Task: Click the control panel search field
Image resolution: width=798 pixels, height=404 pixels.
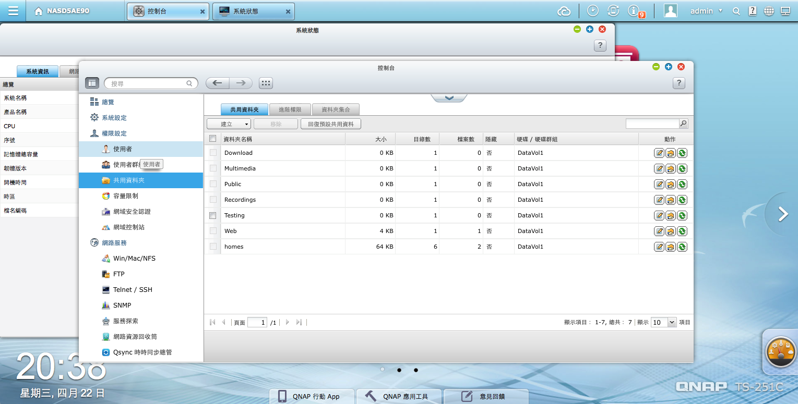Action: [151, 83]
